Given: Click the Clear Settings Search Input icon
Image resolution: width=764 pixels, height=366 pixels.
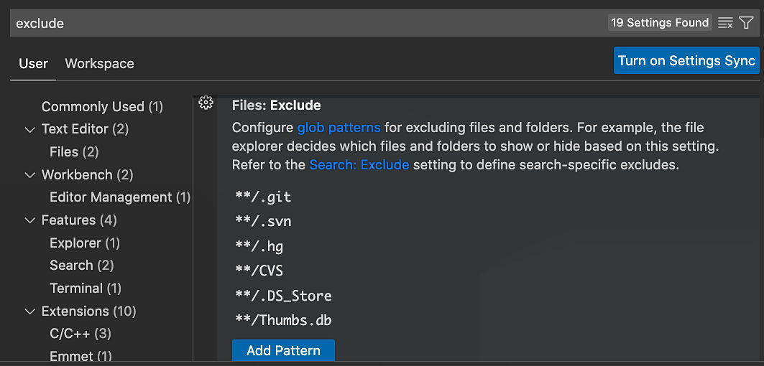Looking at the screenshot, I should 726,23.
